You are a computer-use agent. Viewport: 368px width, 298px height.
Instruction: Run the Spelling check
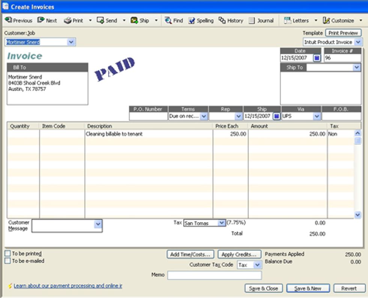pos(201,20)
